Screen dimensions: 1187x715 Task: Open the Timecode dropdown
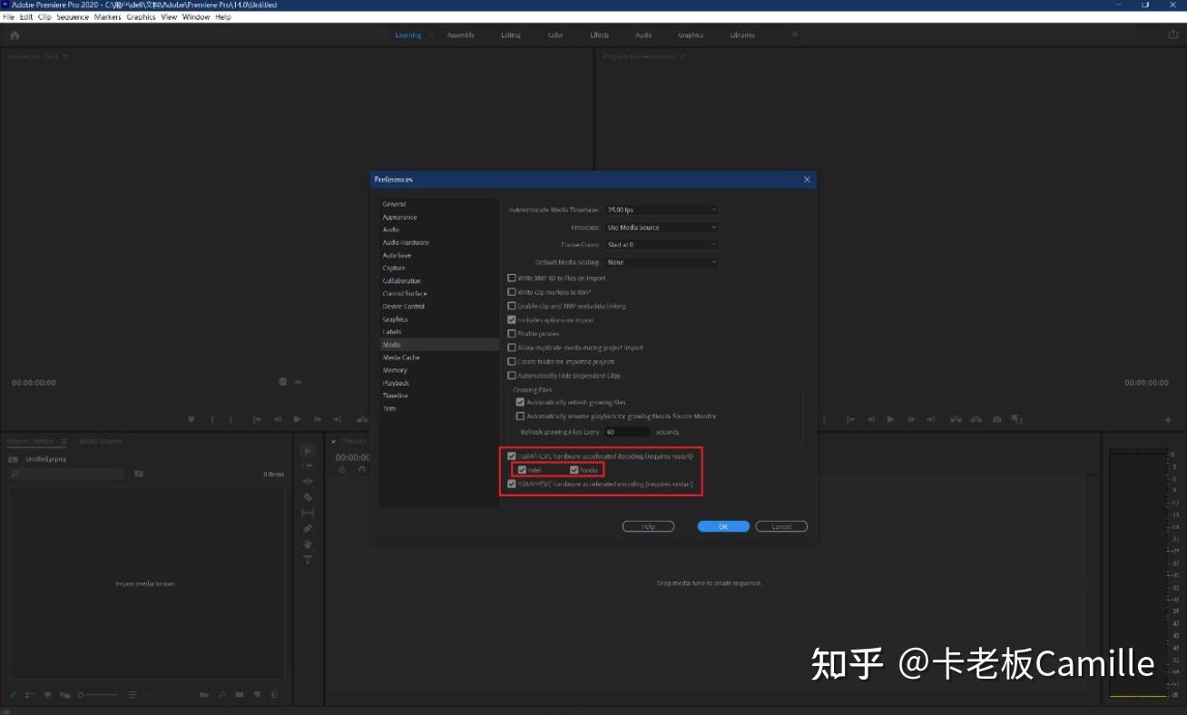coord(662,227)
